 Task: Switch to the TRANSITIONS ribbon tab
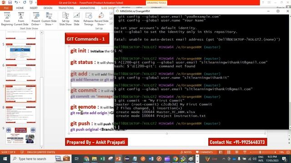[x=66, y=8]
